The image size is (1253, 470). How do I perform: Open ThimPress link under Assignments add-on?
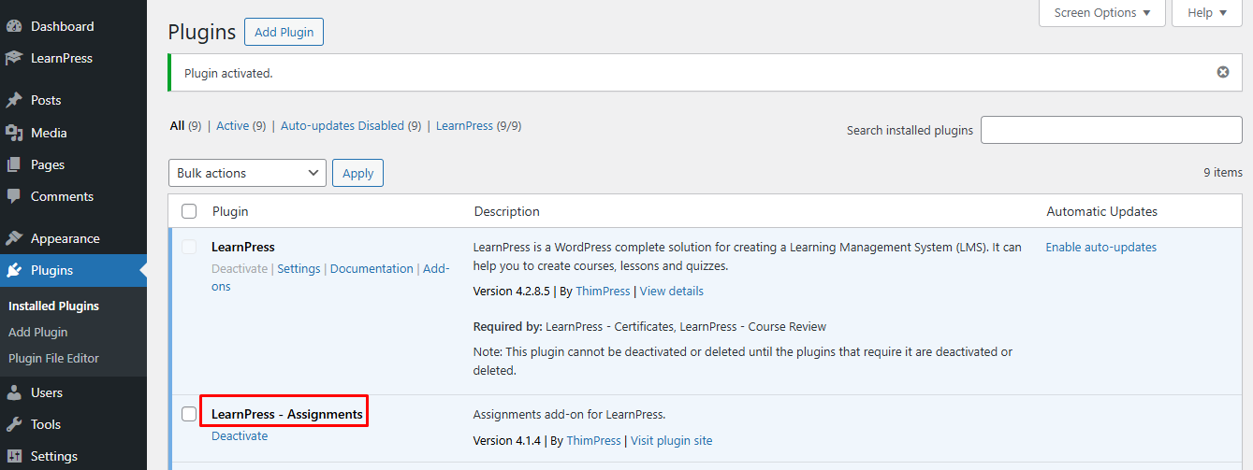(x=593, y=440)
